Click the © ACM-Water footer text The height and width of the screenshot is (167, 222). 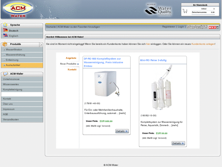[x=111, y=165]
